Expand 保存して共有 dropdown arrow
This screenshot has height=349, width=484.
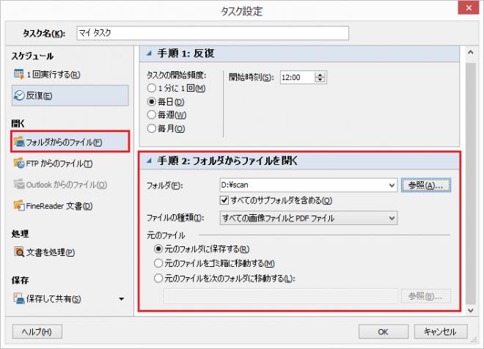(121, 298)
